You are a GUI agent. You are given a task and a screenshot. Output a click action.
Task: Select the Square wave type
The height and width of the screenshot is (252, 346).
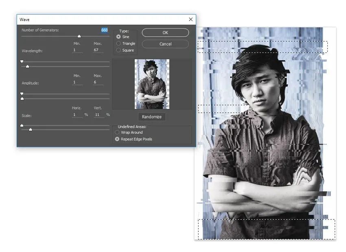118,50
